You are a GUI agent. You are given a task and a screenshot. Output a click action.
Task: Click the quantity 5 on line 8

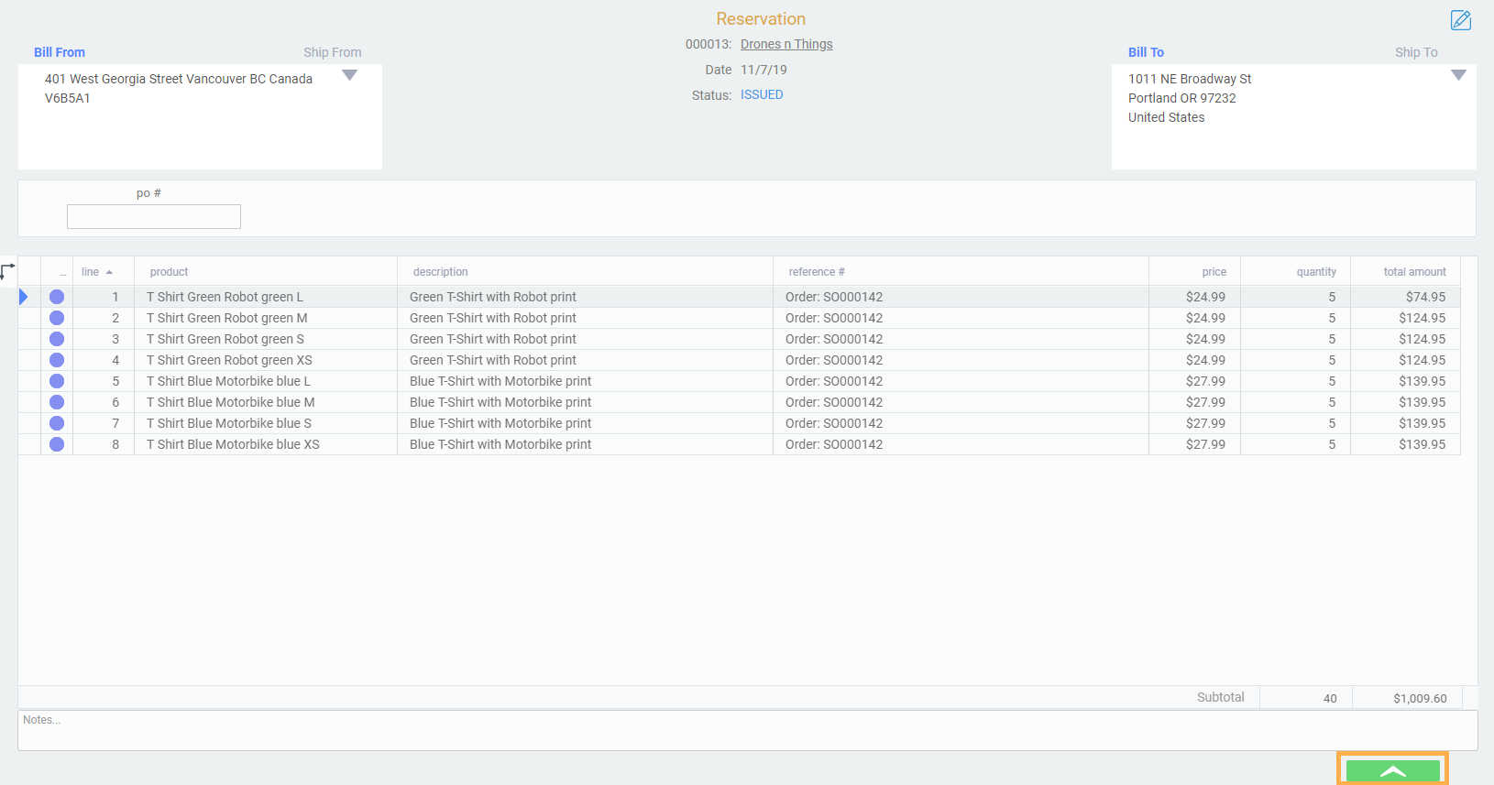[1332, 444]
